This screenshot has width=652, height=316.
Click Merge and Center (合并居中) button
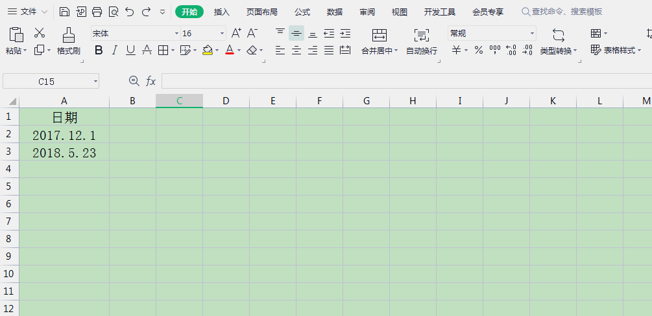pyautogui.click(x=380, y=42)
